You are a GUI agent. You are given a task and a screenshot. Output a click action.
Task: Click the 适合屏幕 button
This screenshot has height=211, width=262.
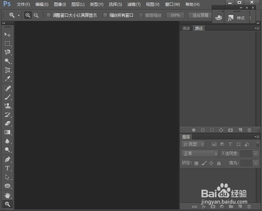click(200, 16)
